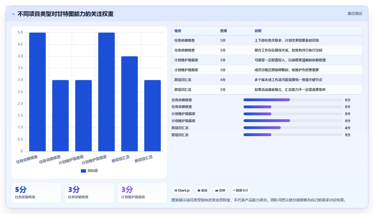Click the chart bar for 跨项目汇总 with value 4
The image size is (374, 214).
(x=129, y=104)
